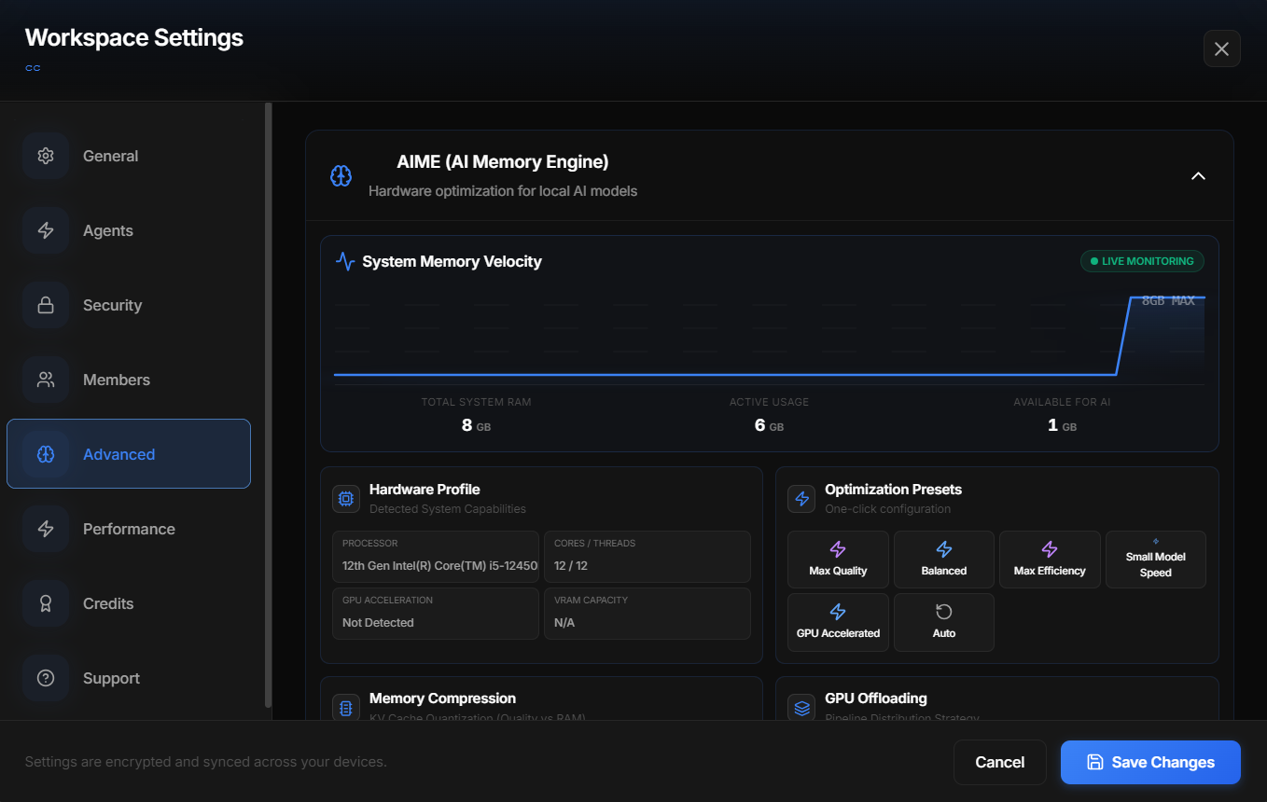Click the AIME brain icon in header

341,175
